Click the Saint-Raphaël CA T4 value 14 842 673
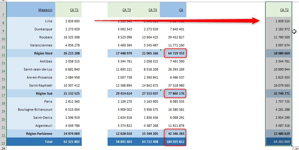The image size is (299, 150). tap(147, 85)
